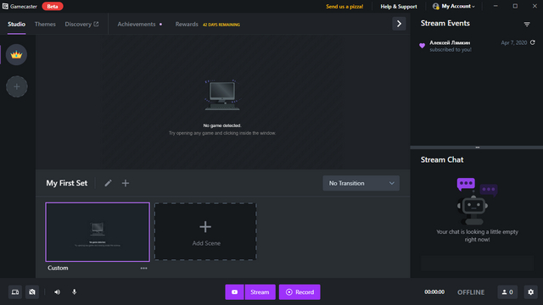Click the OFFLINE status text

click(471, 292)
